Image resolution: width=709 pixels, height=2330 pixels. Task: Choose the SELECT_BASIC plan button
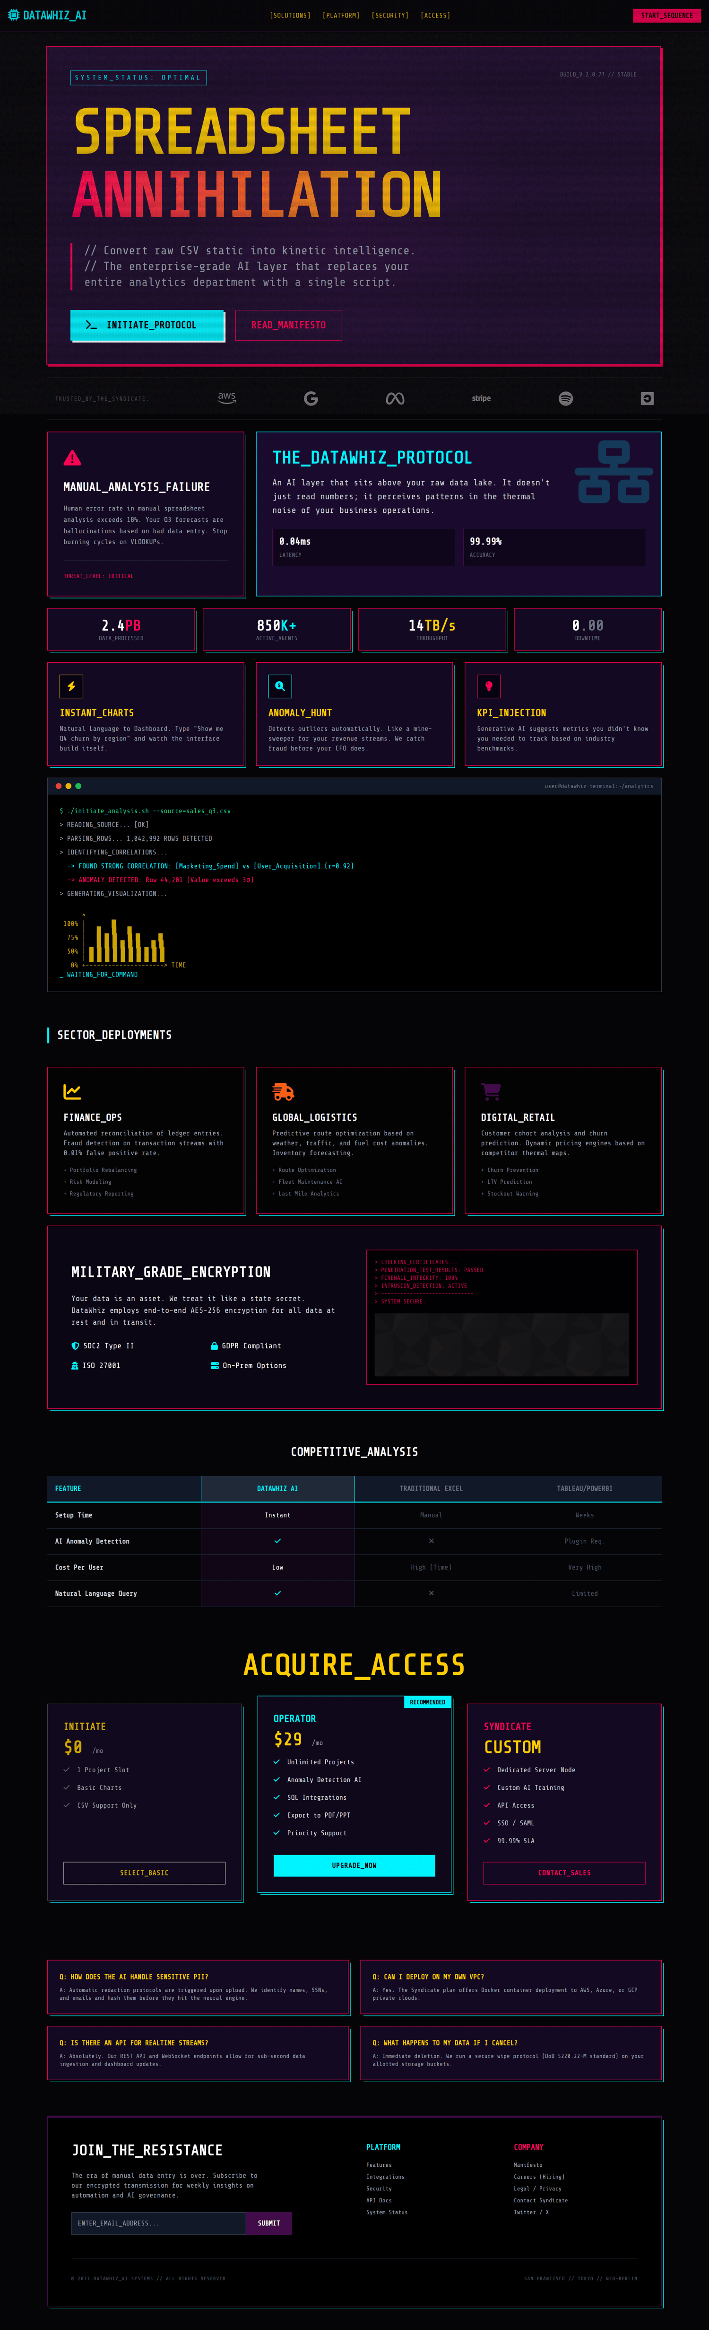145,1873
